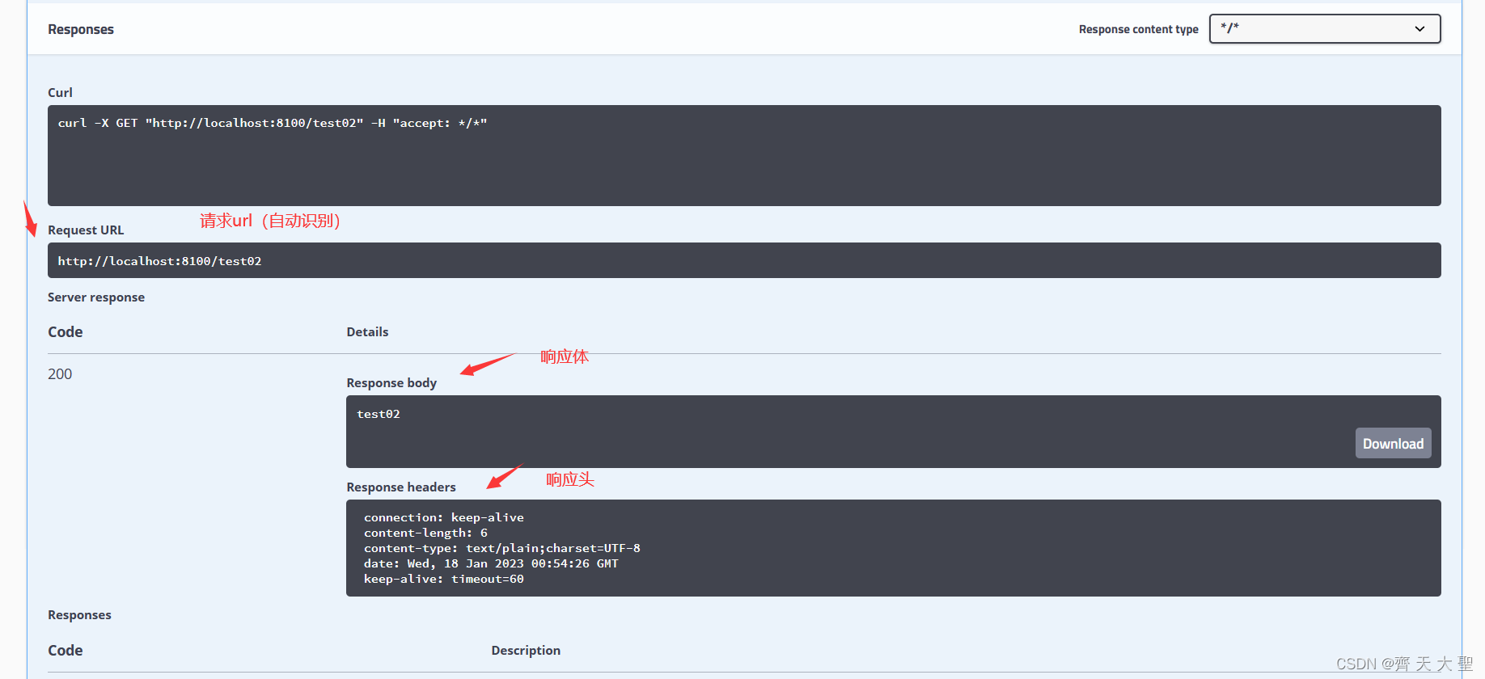Click the Download button in response body
The image size is (1485, 679).
click(x=1393, y=443)
